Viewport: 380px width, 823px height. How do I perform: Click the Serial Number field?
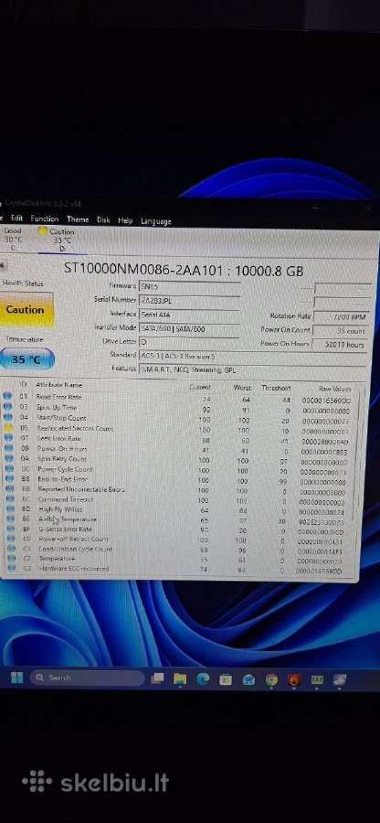pyautogui.click(x=190, y=300)
